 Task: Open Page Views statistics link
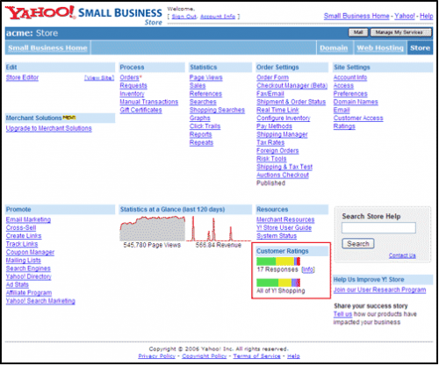point(206,77)
